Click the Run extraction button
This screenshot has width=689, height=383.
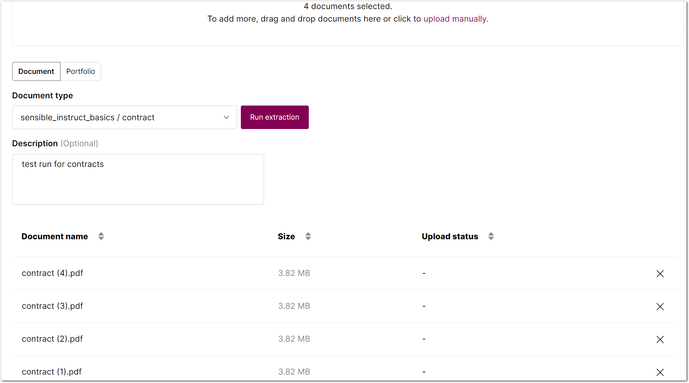coord(274,117)
